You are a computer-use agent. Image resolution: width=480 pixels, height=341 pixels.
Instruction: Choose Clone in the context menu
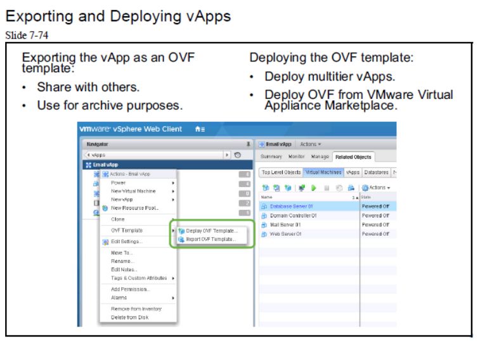tap(139, 219)
